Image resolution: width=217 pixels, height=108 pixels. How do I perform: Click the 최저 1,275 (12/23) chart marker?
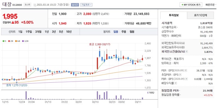[x=17, y=85]
